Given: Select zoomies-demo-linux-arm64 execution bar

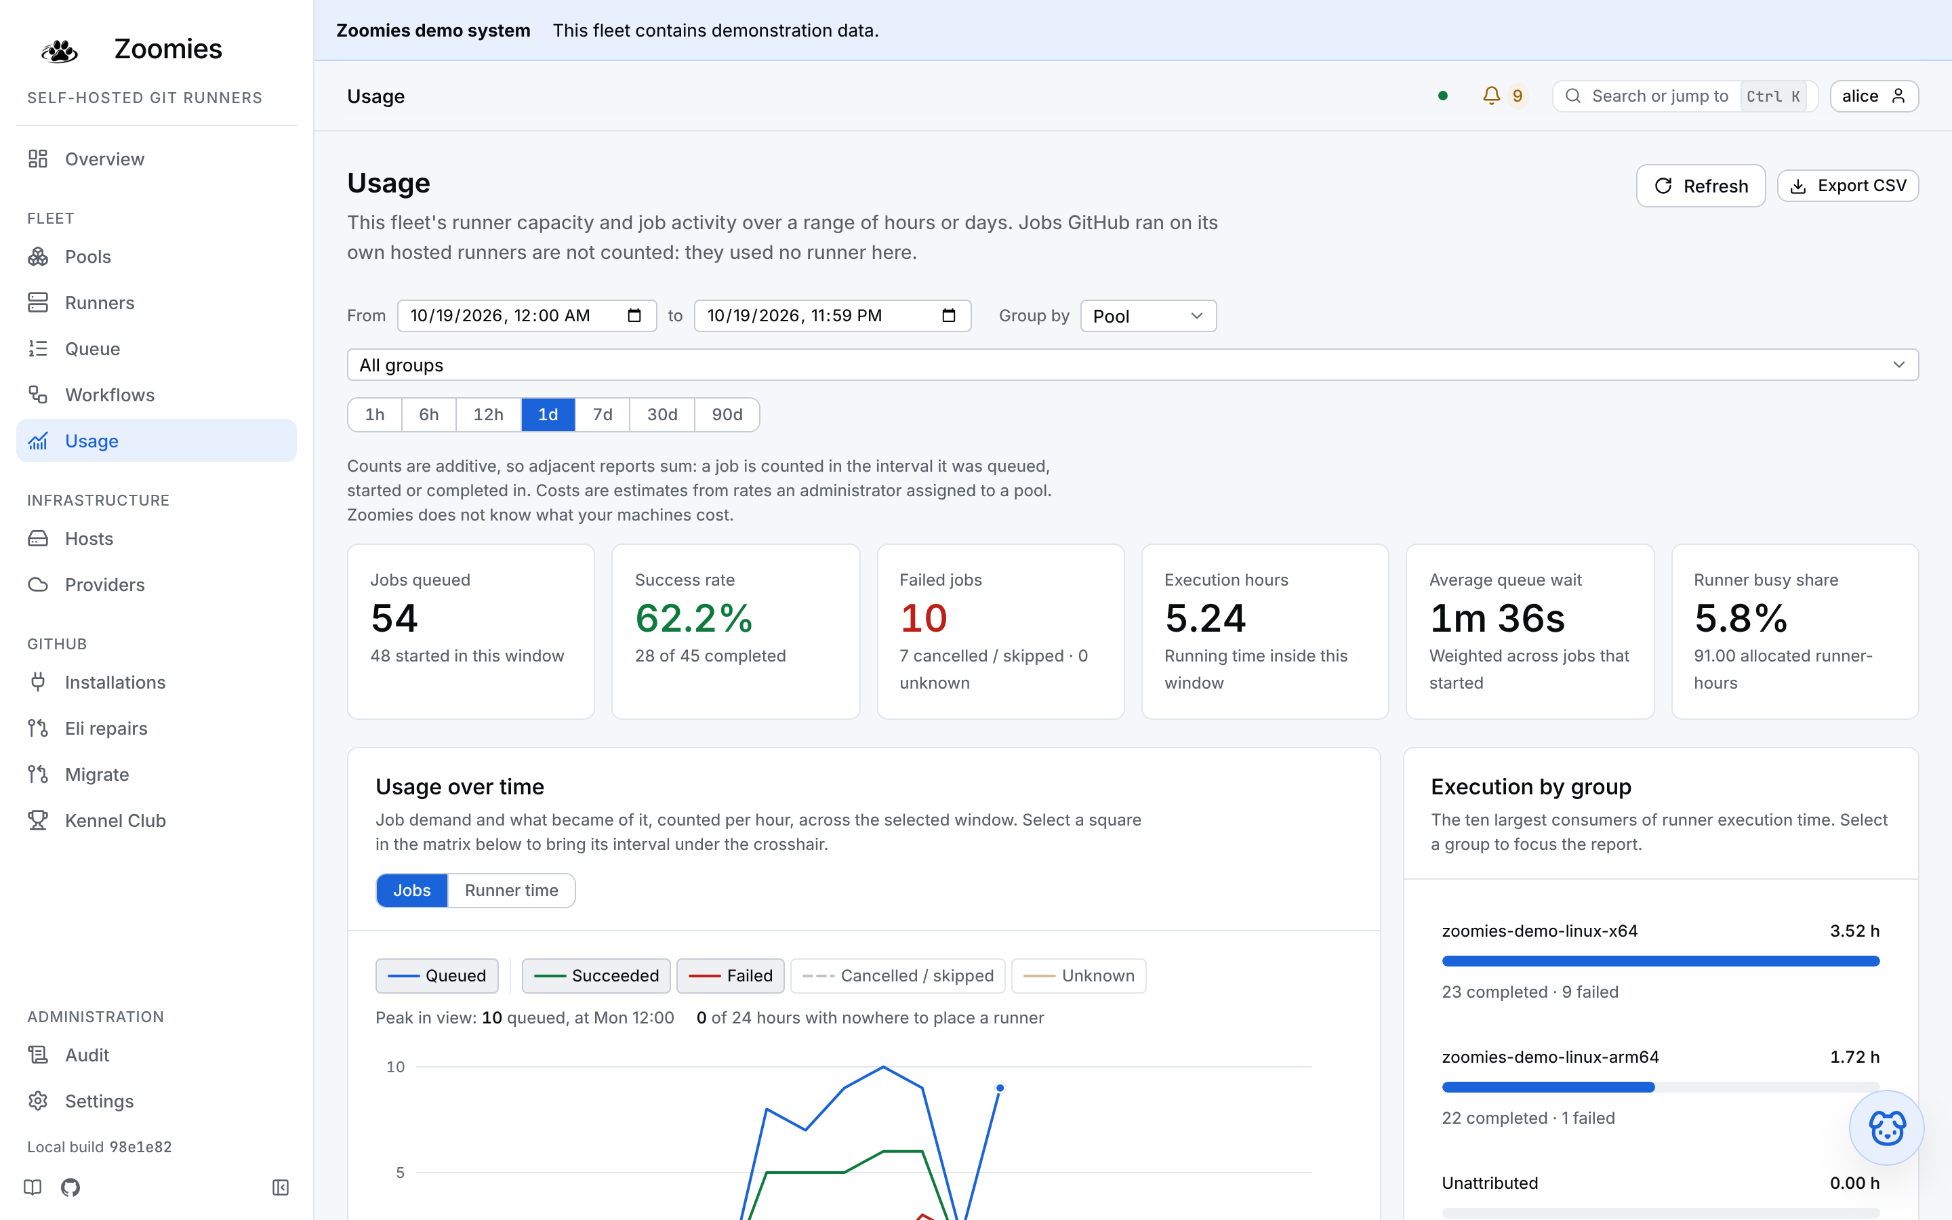Looking at the screenshot, I should click(x=1661, y=1086).
